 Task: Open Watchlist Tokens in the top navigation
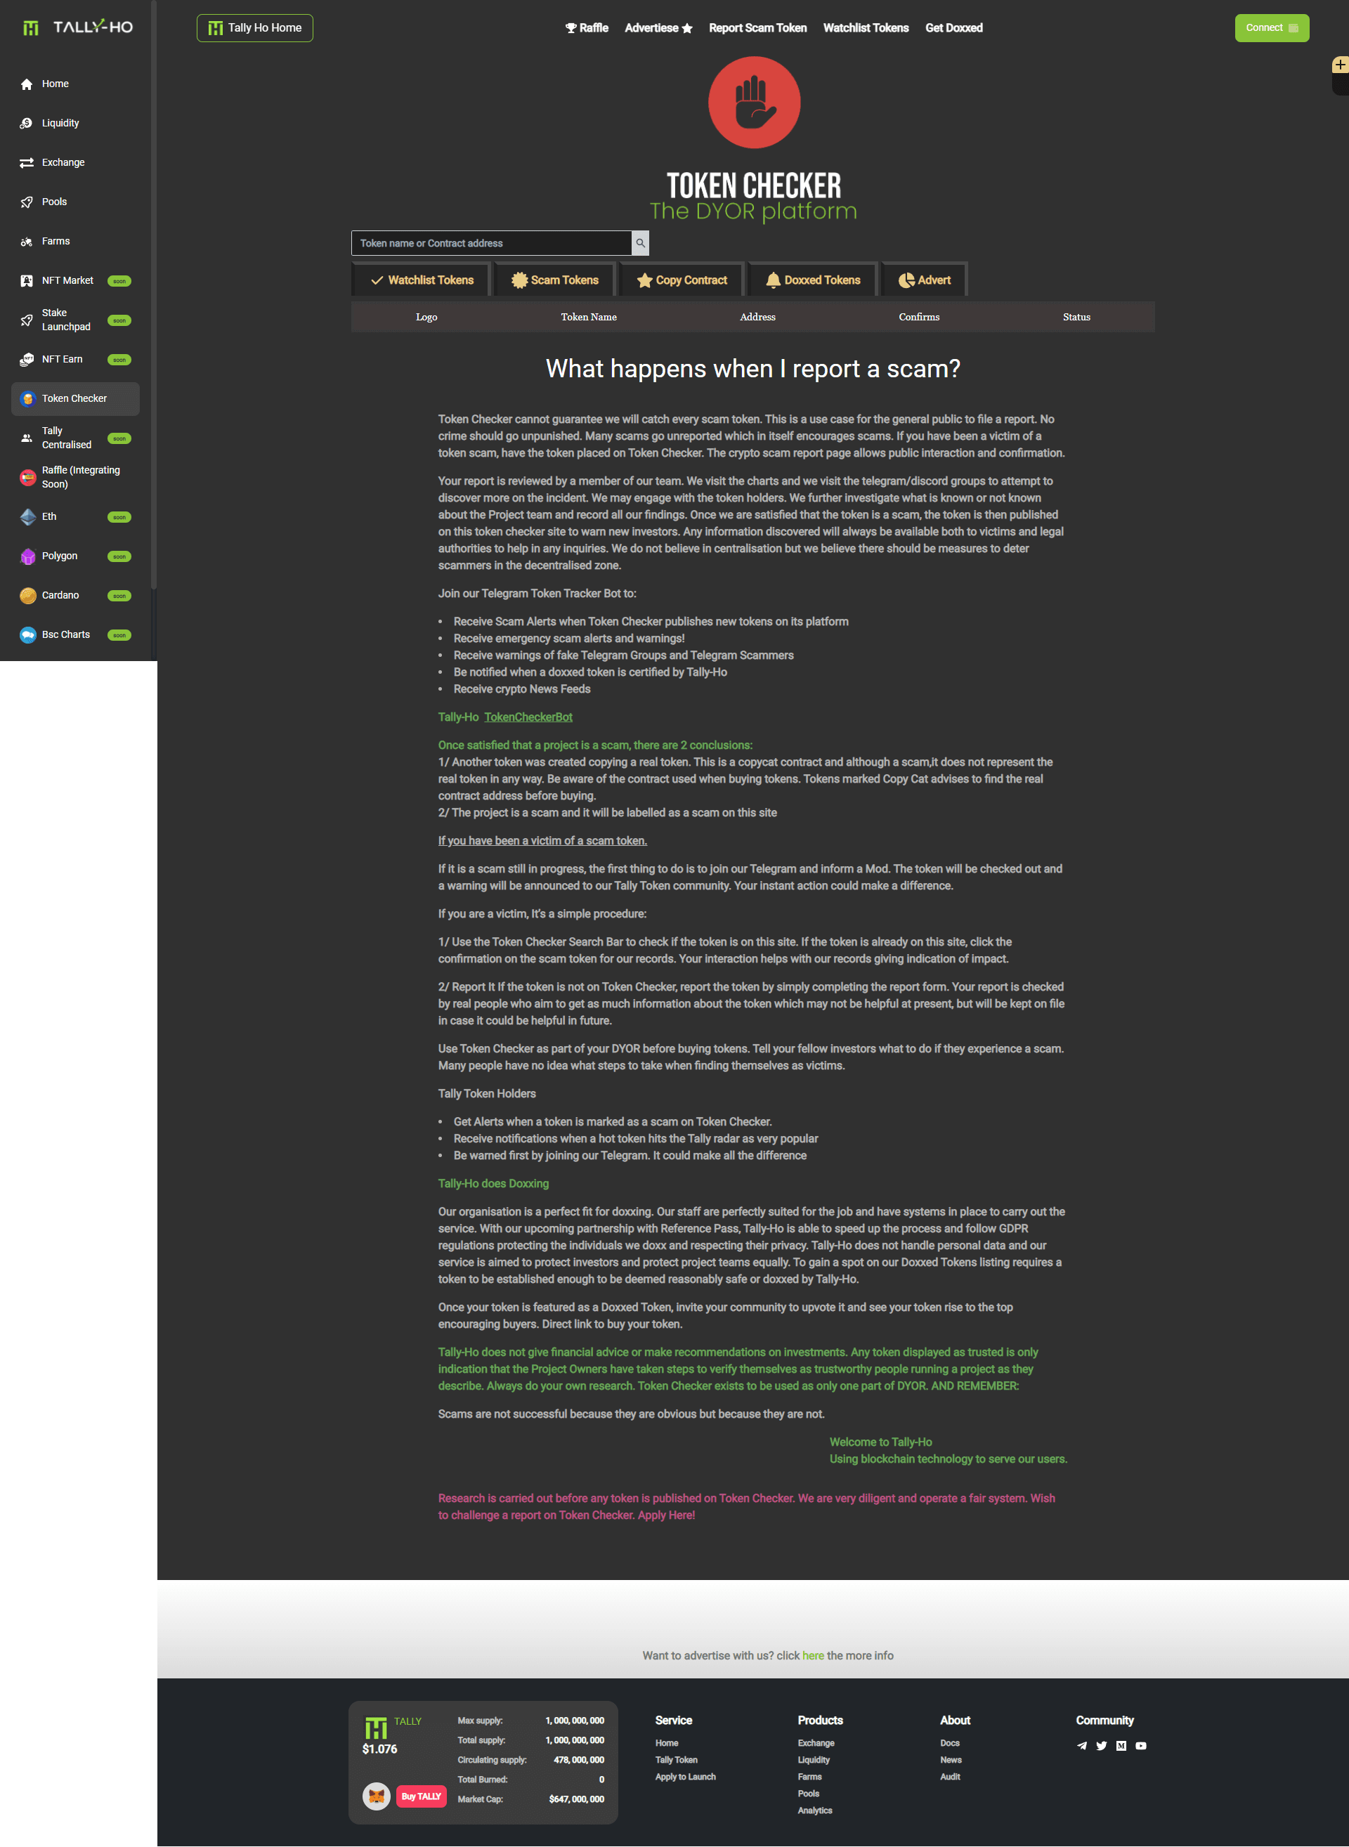(x=866, y=28)
